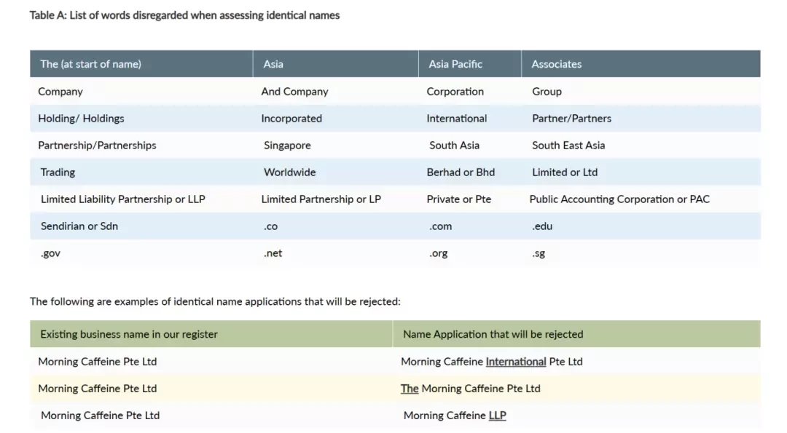Click 'The (at start of name)' header cell
Image resolution: width=787 pixels, height=433 pixels.
tap(141, 63)
